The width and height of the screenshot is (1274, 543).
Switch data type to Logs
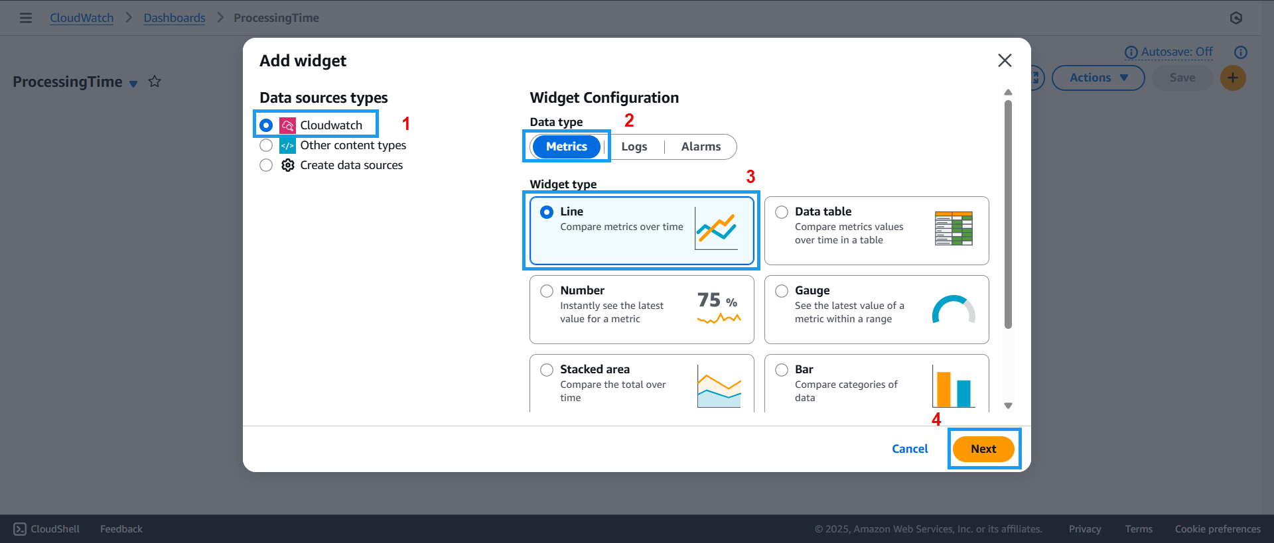(634, 147)
